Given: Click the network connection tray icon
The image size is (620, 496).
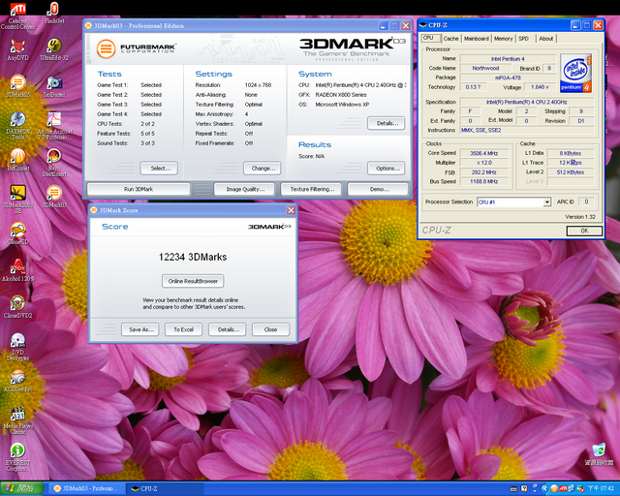Looking at the screenshot, I should tap(572, 489).
